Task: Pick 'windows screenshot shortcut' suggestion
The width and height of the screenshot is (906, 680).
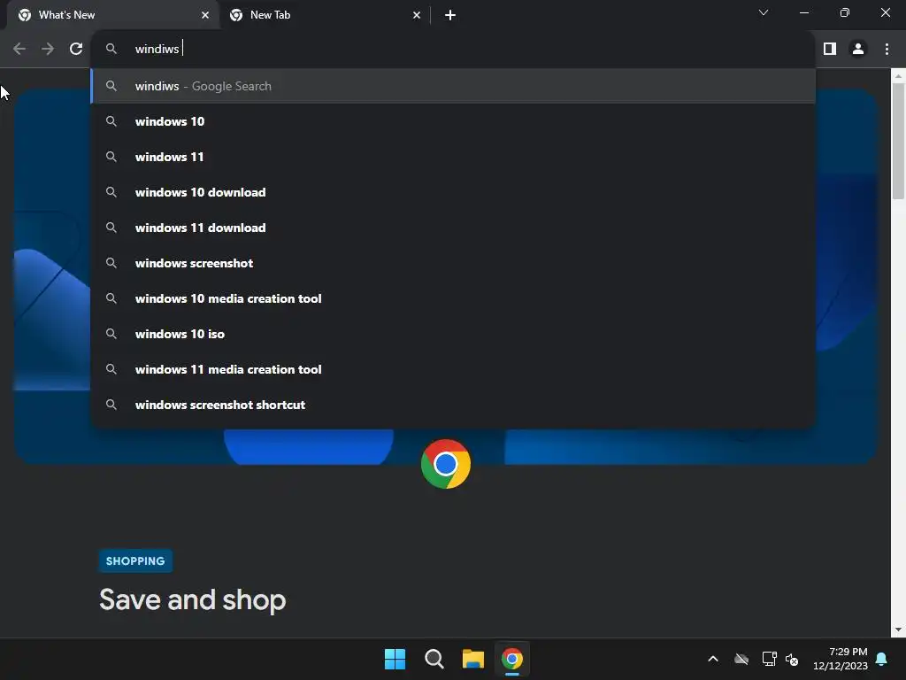Action: pyautogui.click(x=453, y=405)
